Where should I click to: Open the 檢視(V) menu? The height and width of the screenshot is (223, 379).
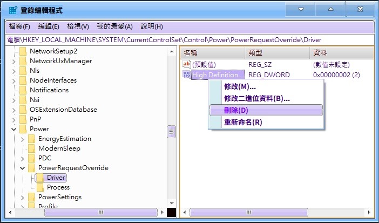coord(78,26)
